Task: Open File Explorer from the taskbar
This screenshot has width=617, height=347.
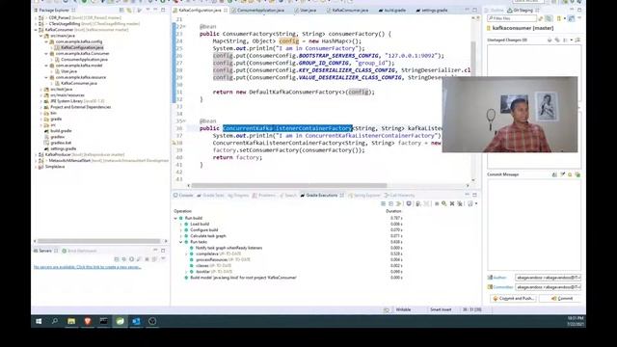Action: pyautogui.click(x=71, y=321)
